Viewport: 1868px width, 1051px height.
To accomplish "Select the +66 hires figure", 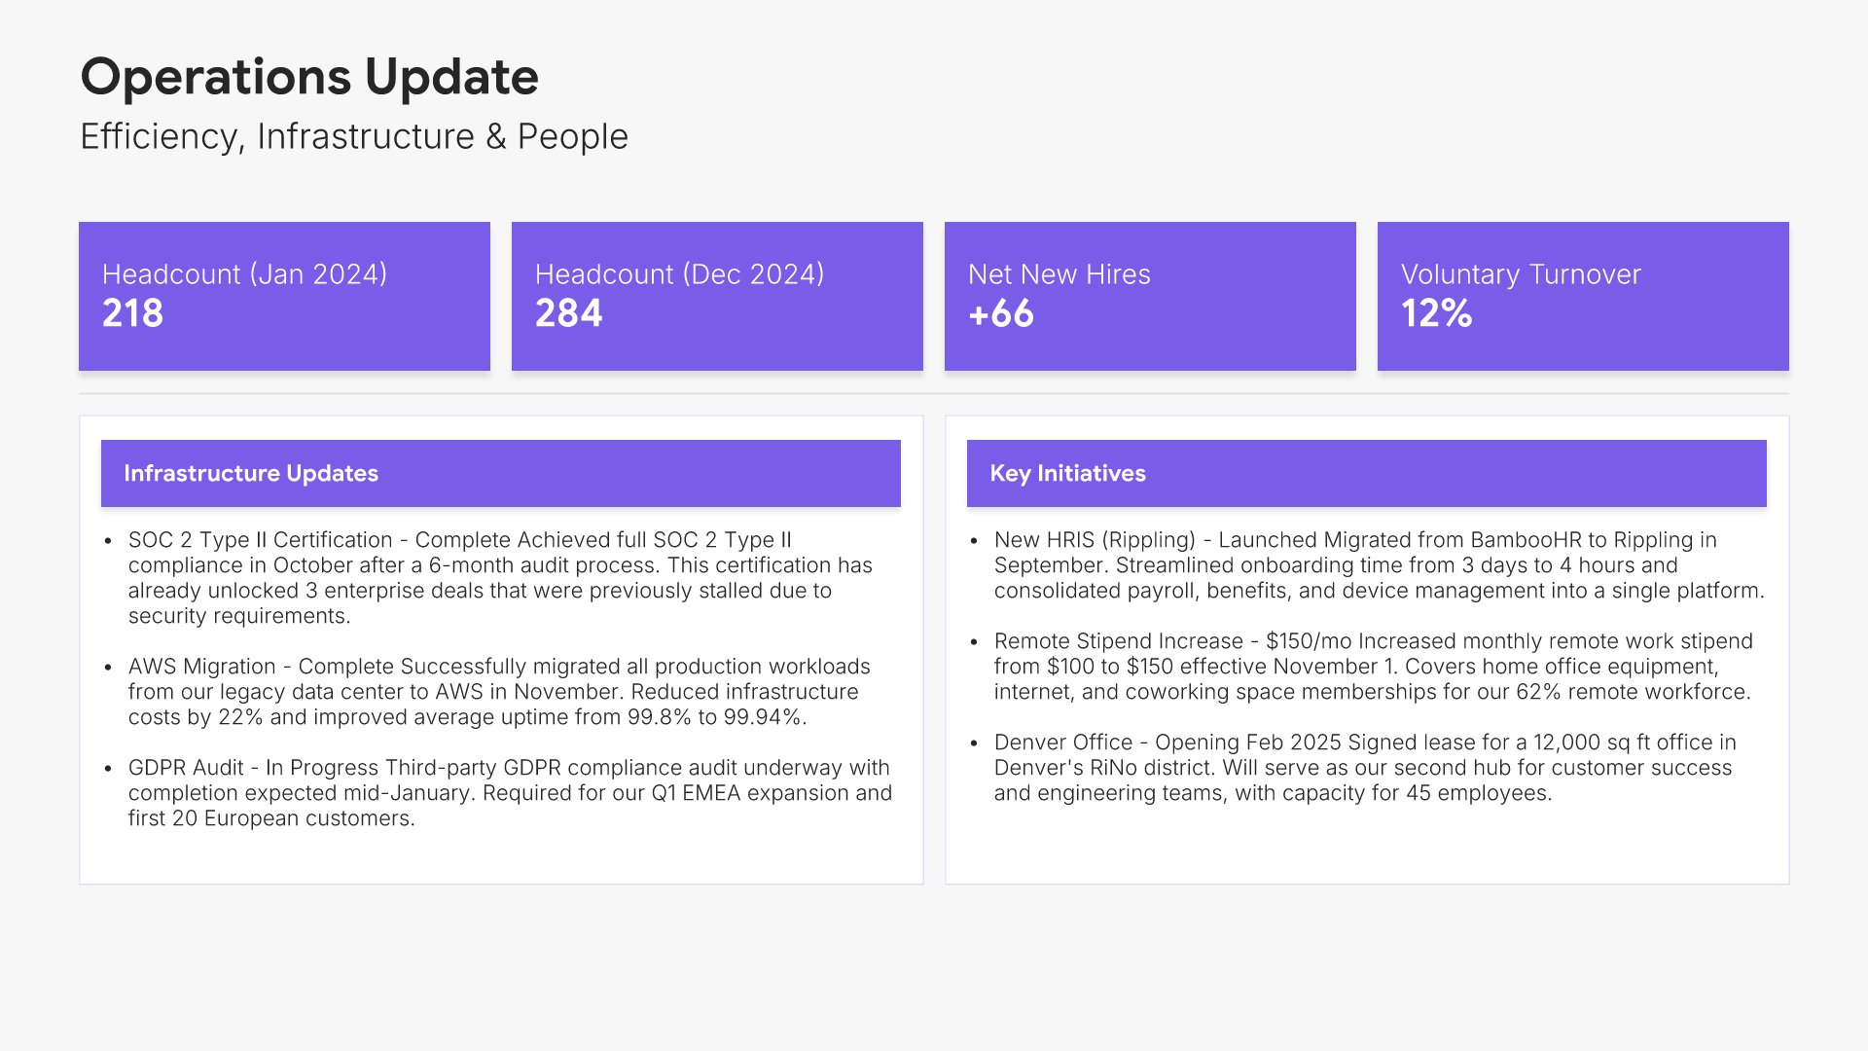I will click(x=1001, y=313).
